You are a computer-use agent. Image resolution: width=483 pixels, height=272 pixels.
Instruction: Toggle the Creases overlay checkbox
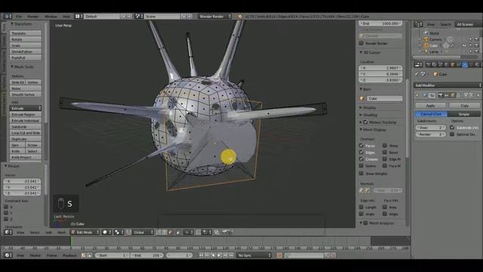(x=361, y=159)
